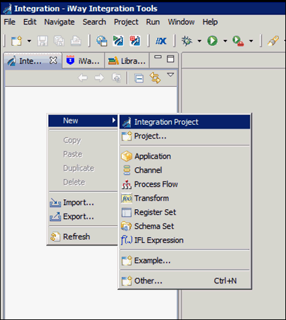Click the IX toolbar icon
Screen dimensions: 286x320
tap(161, 40)
